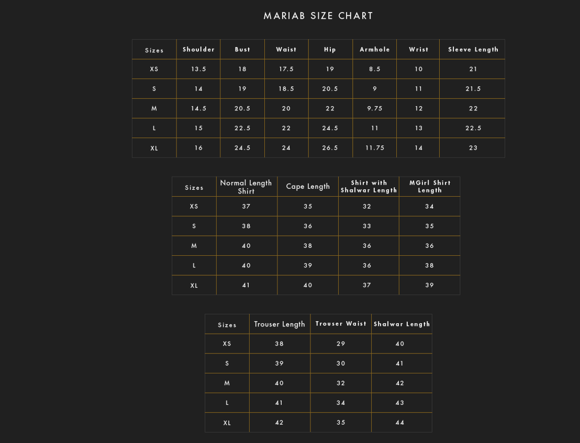Select the Shirt with Shalwar Length header

point(369,187)
